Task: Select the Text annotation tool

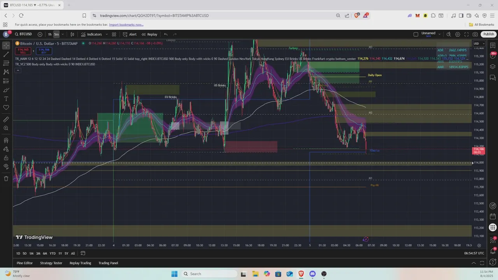Action: point(6,99)
